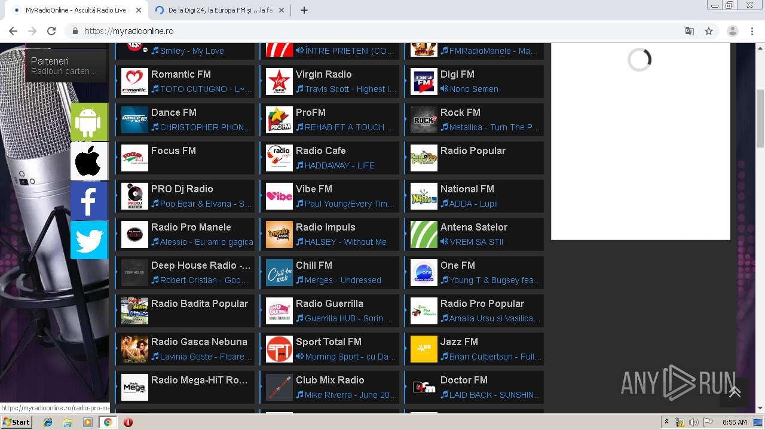Open the Windows Start menu
This screenshot has width=765, height=430.
(17, 422)
